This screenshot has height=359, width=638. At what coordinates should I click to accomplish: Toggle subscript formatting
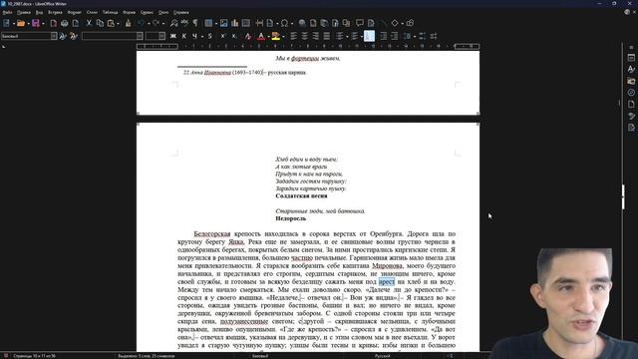coord(234,36)
